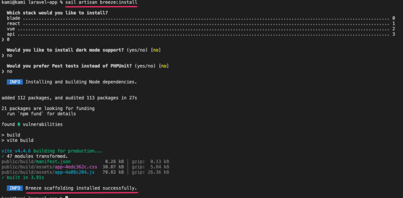Click the checkmark before 47 modules transformed
Viewport: 403px width, 198px height.
point(3,156)
